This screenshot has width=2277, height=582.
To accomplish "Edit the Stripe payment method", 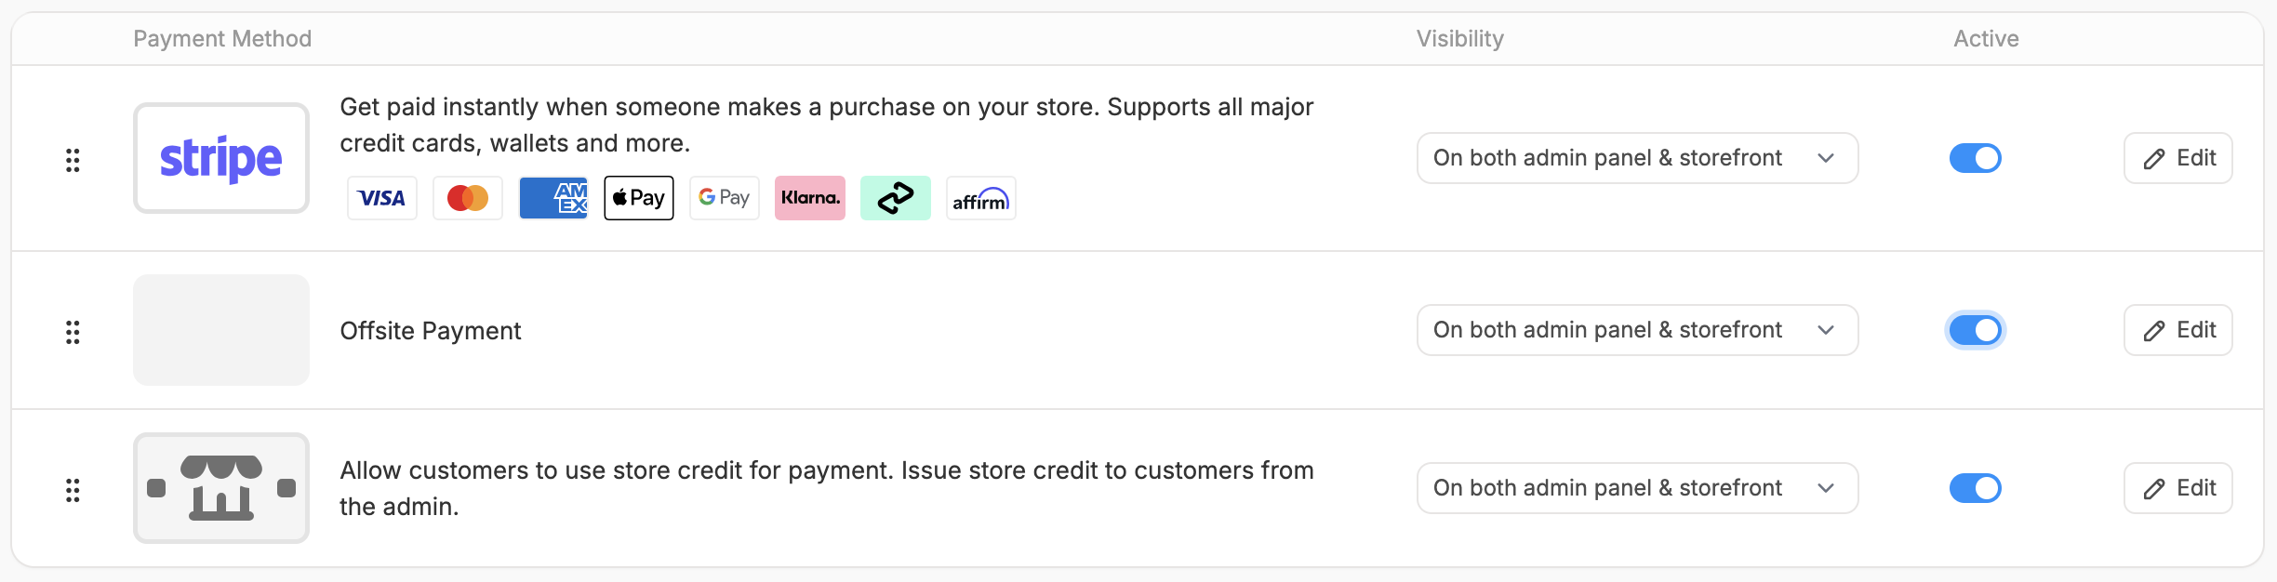I will pyautogui.click(x=2178, y=158).
